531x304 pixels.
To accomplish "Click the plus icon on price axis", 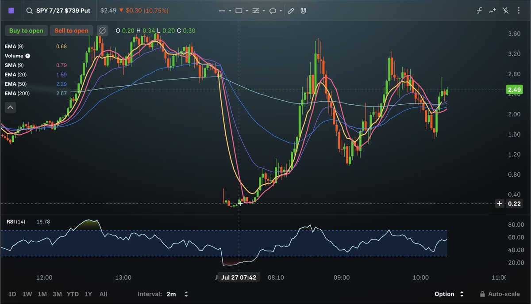I will click(x=500, y=203).
